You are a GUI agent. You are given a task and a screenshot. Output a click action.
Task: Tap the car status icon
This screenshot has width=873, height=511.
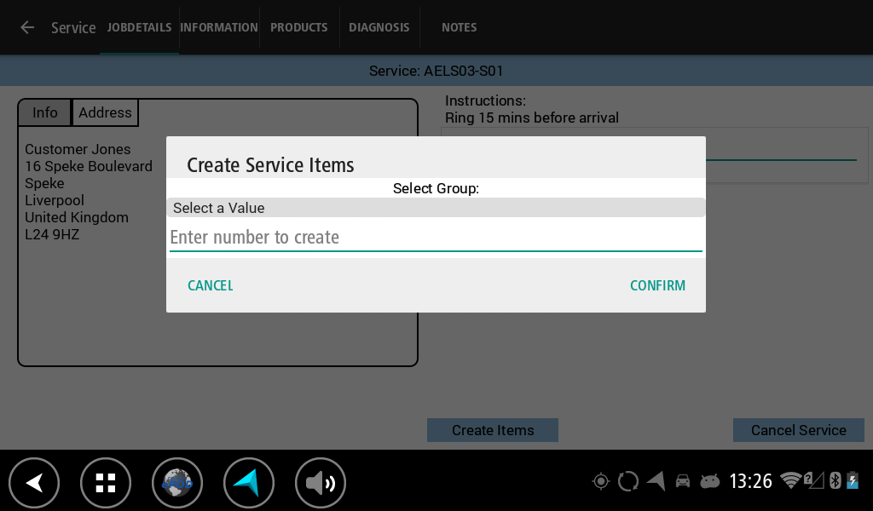point(683,481)
